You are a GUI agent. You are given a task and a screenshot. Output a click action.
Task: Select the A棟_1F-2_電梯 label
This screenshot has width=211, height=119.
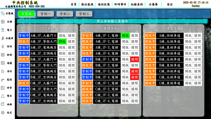107,42
